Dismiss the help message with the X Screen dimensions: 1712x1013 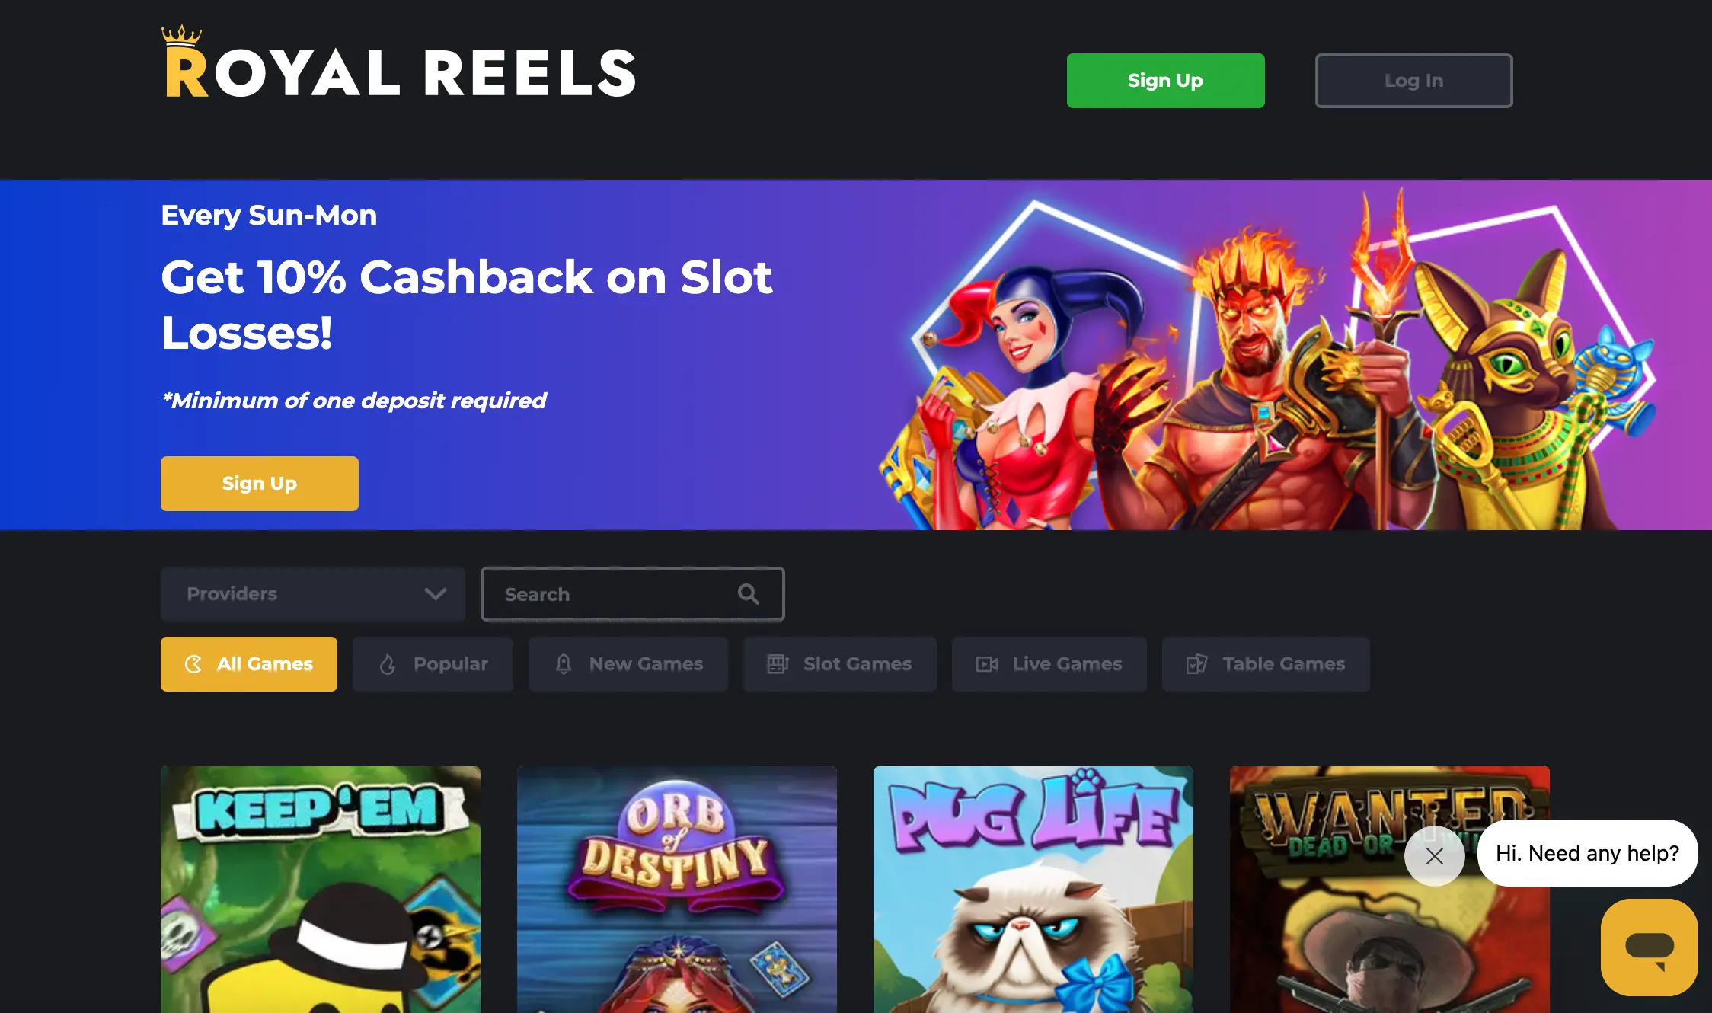coord(1434,856)
